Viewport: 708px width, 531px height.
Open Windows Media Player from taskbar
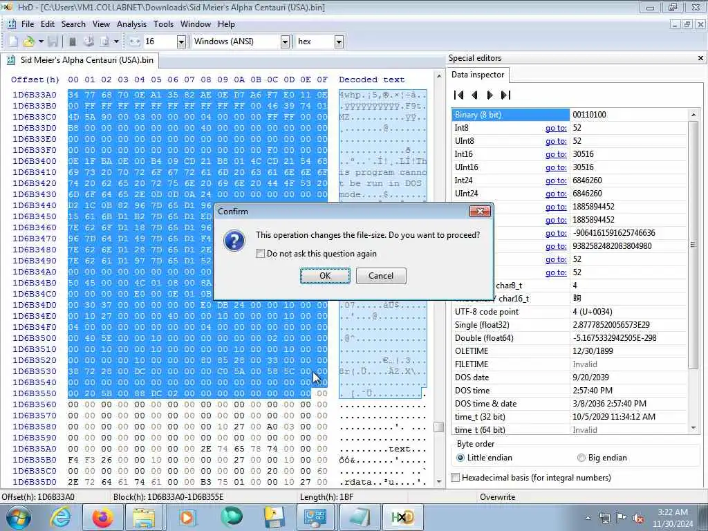point(187,517)
